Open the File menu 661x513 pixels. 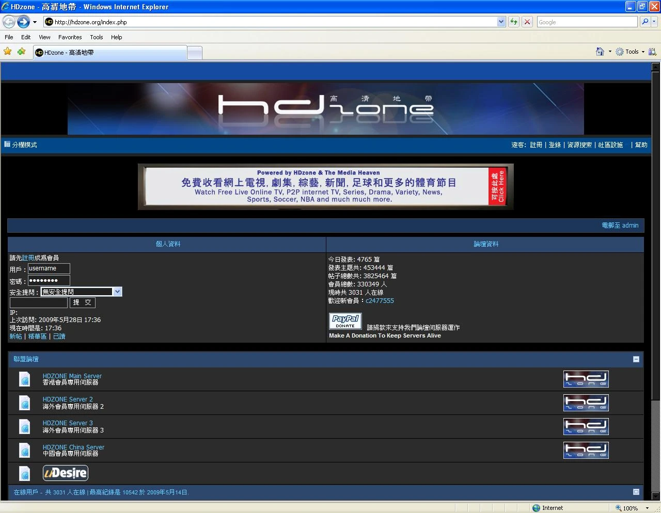9,37
